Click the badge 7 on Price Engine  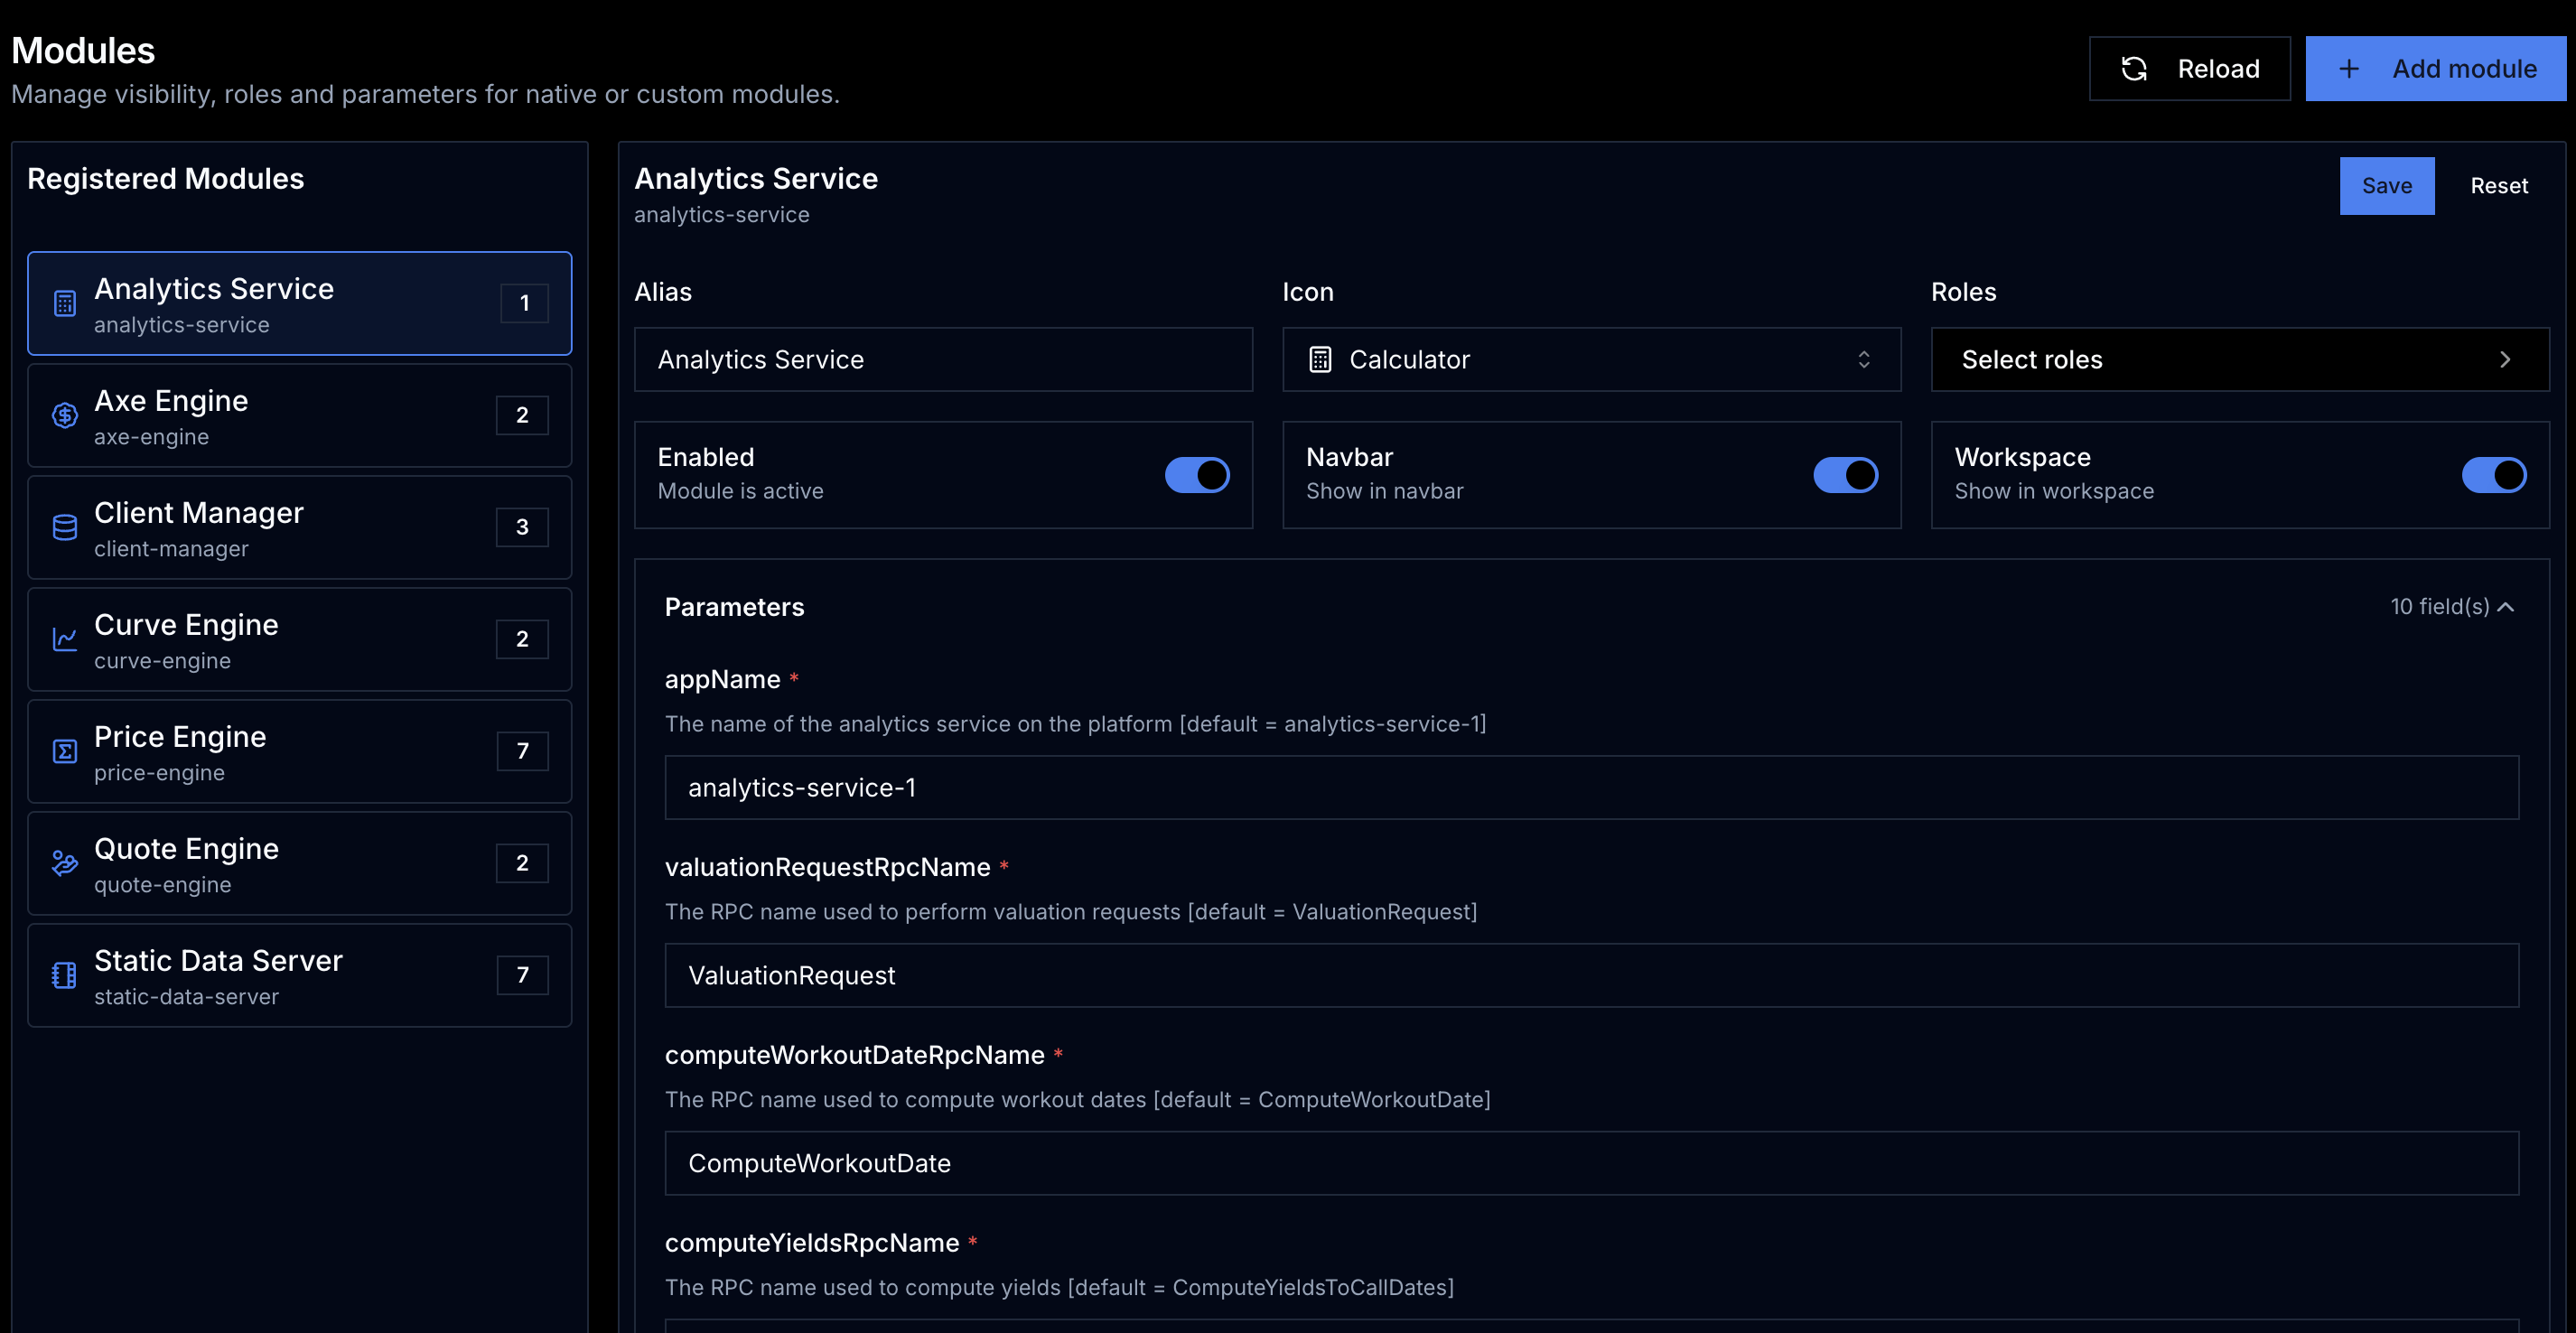point(522,752)
